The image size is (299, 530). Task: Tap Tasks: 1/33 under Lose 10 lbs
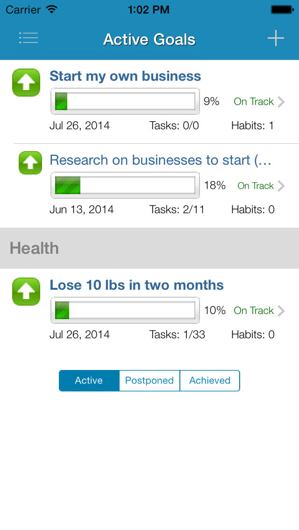(x=177, y=335)
